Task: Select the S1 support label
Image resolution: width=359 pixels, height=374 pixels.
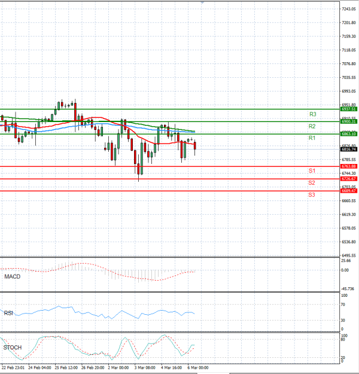Action: (x=312, y=171)
